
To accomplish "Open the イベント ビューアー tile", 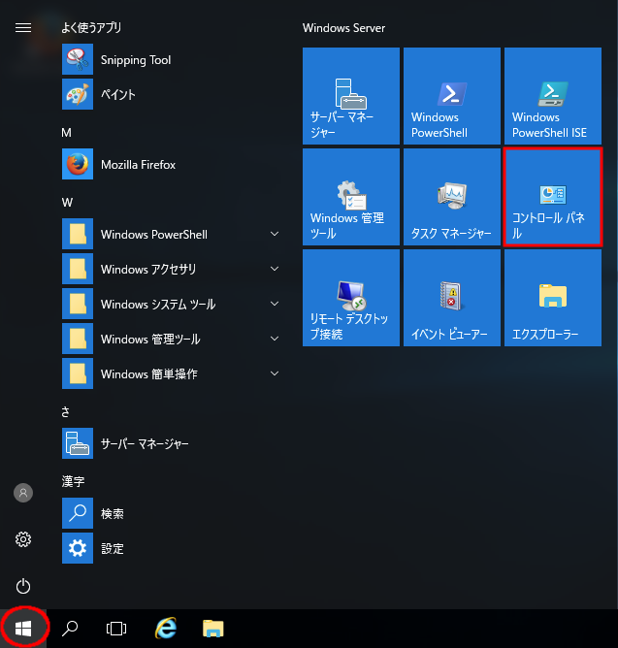I will pos(451,298).
